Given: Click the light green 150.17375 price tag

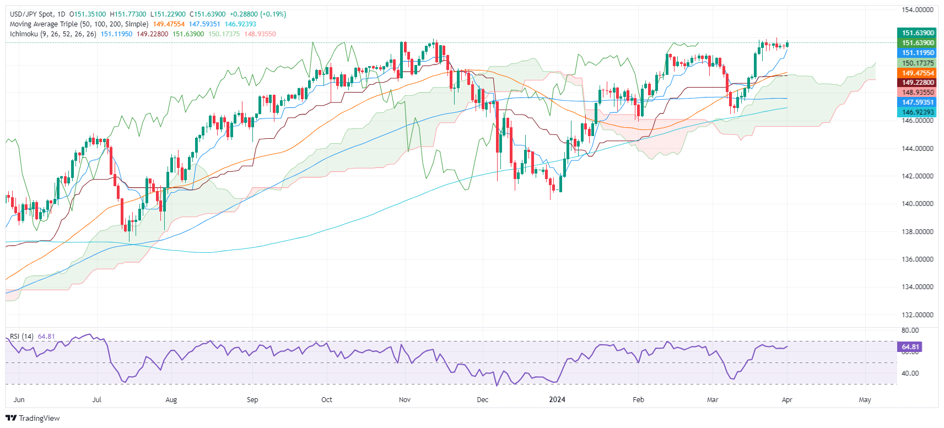Looking at the screenshot, I should click(x=918, y=63).
